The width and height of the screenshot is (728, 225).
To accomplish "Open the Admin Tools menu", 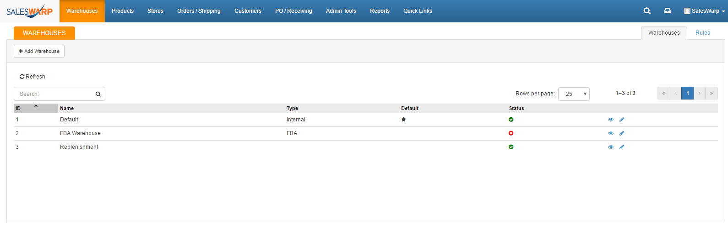I will click(x=341, y=11).
